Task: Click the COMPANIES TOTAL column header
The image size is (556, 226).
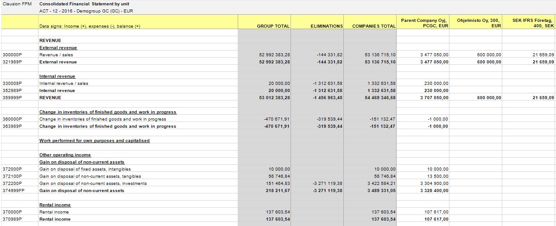Action: [x=374, y=26]
